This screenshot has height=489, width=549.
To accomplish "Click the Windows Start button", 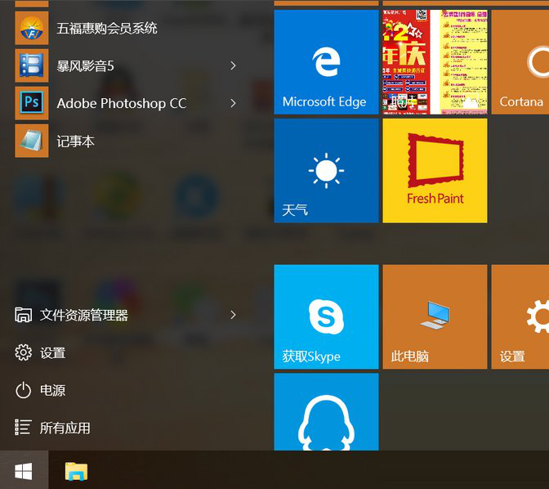I will (24, 470).
